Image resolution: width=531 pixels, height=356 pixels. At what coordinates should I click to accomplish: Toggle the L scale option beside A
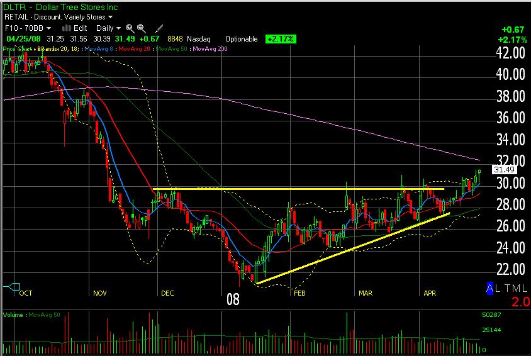pyautogui.click(x=498, y=288)
